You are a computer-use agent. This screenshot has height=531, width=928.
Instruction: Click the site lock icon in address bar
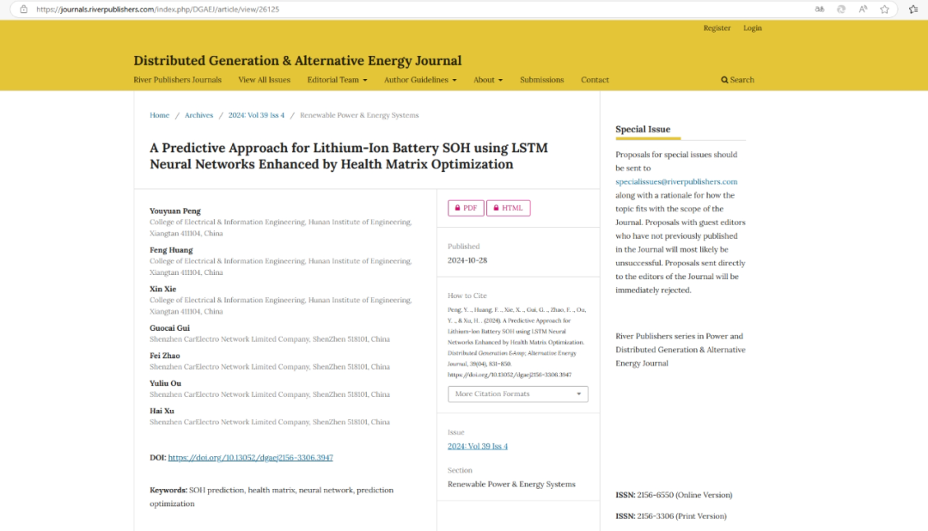[24, 9]
